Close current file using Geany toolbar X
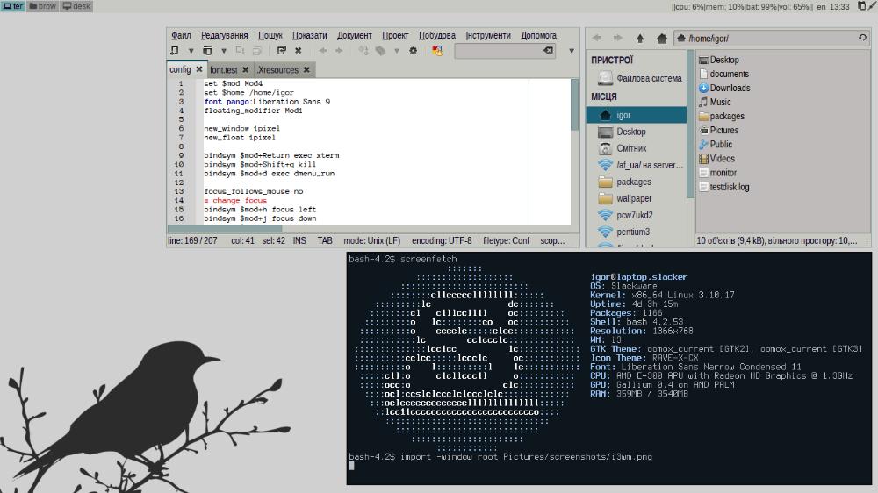Viewport: 878px width, 493px height. [299, 51]
